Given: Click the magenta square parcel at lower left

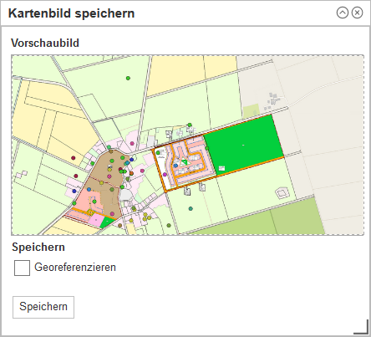Looking at the screenshot, I should point(96,220).
